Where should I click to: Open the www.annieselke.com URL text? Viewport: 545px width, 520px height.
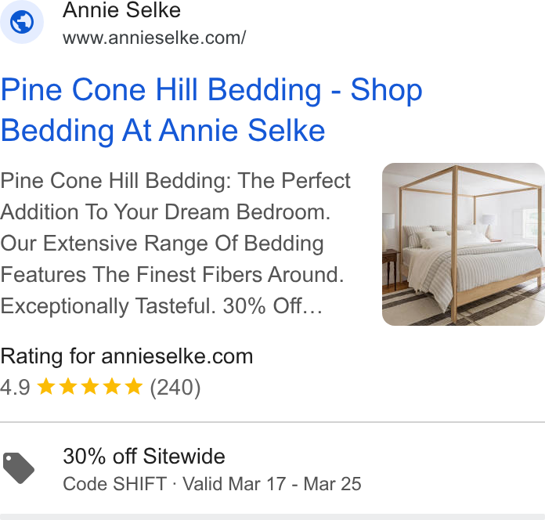154,38
